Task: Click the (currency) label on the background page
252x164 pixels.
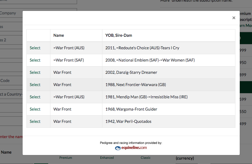Action: click(x=185, y=158)
